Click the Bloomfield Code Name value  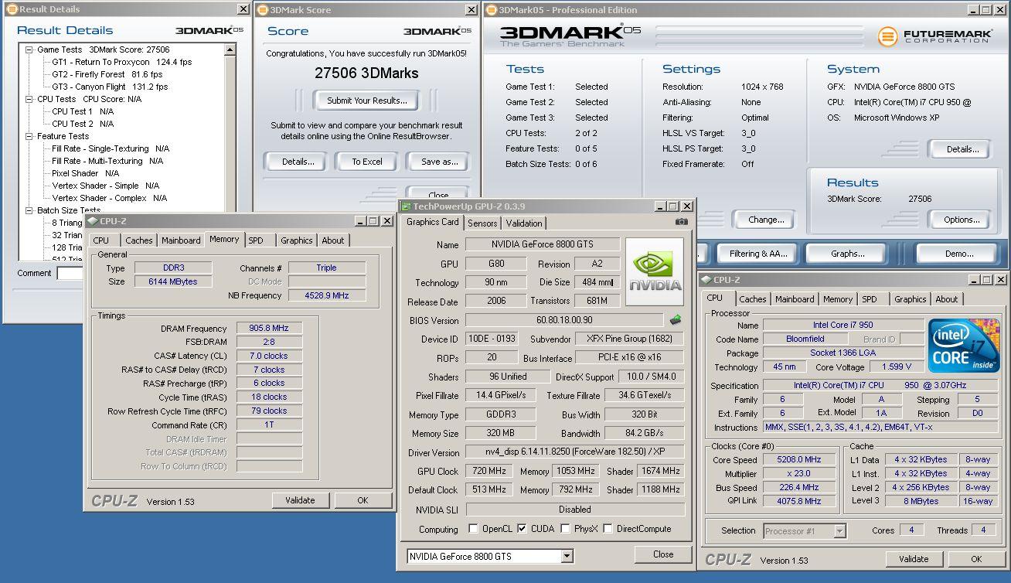coord(805,339)
